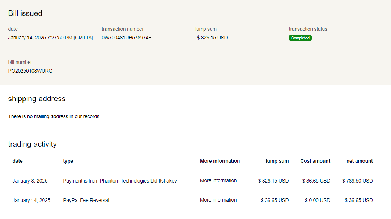
Task: Click the $ 789.50 USD net amount
Action: [357, 181]
